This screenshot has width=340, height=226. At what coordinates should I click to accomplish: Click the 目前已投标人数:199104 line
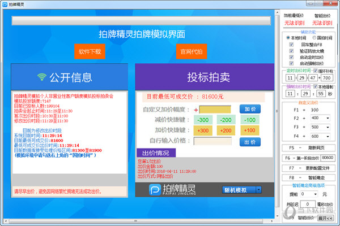pos(37,106)
